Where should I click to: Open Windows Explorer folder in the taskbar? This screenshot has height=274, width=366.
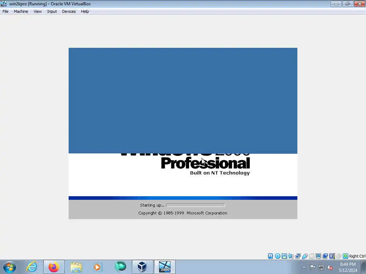point(76,267)
